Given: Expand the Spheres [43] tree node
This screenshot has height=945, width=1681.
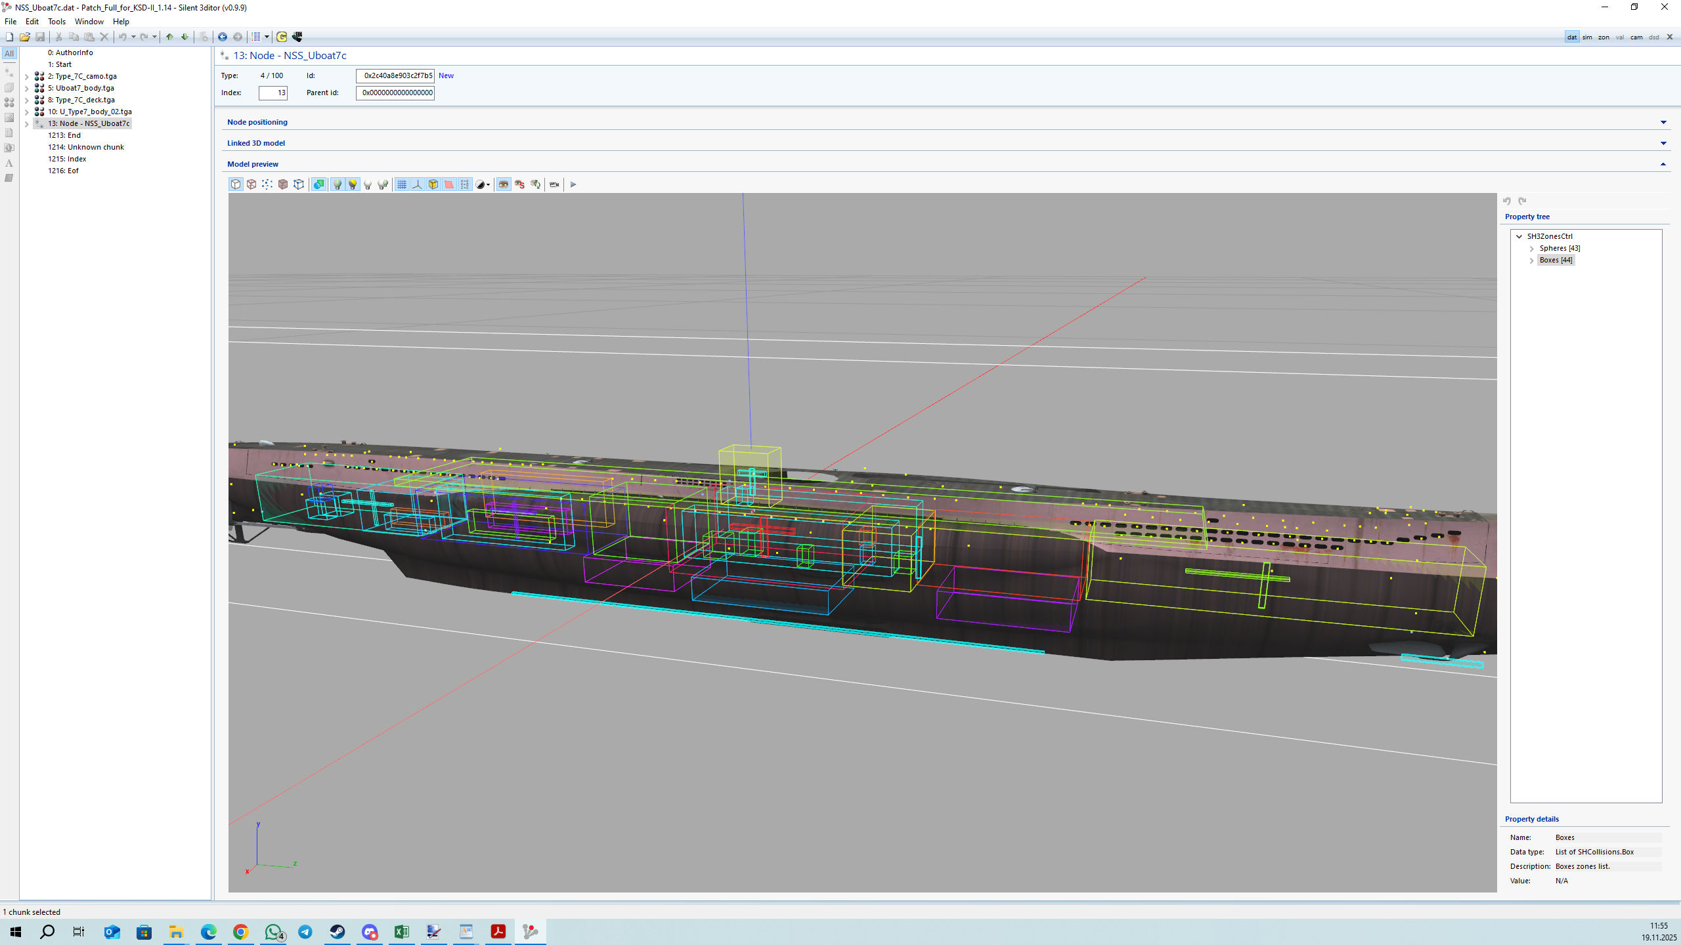Looking at the screenshot, I should (1532, 249).
